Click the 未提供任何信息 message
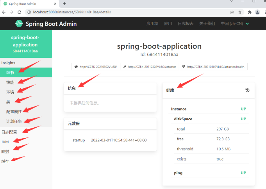The height and width of the screenshot is (189, 266). click(x=84, y=103)
